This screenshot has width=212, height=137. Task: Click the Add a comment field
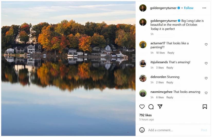point(172,130)
